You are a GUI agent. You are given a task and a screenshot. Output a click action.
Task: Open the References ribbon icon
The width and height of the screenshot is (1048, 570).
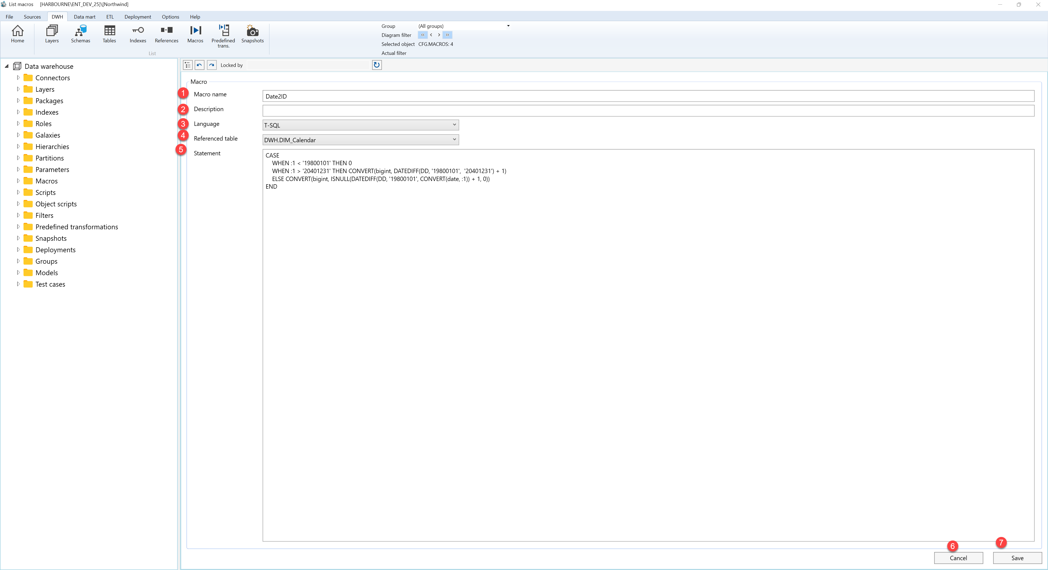[167, 34]
